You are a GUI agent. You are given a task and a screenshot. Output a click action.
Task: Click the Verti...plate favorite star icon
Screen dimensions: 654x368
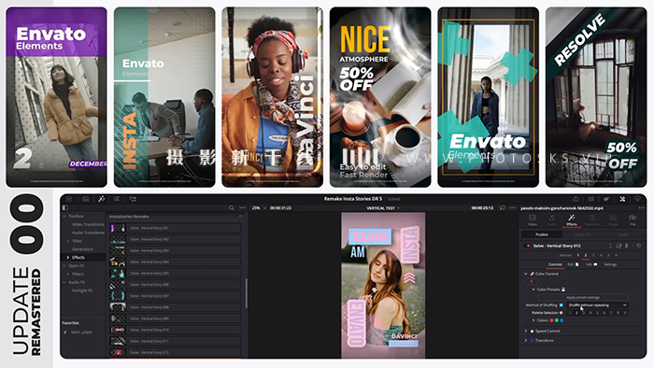(x=65, y=333)
